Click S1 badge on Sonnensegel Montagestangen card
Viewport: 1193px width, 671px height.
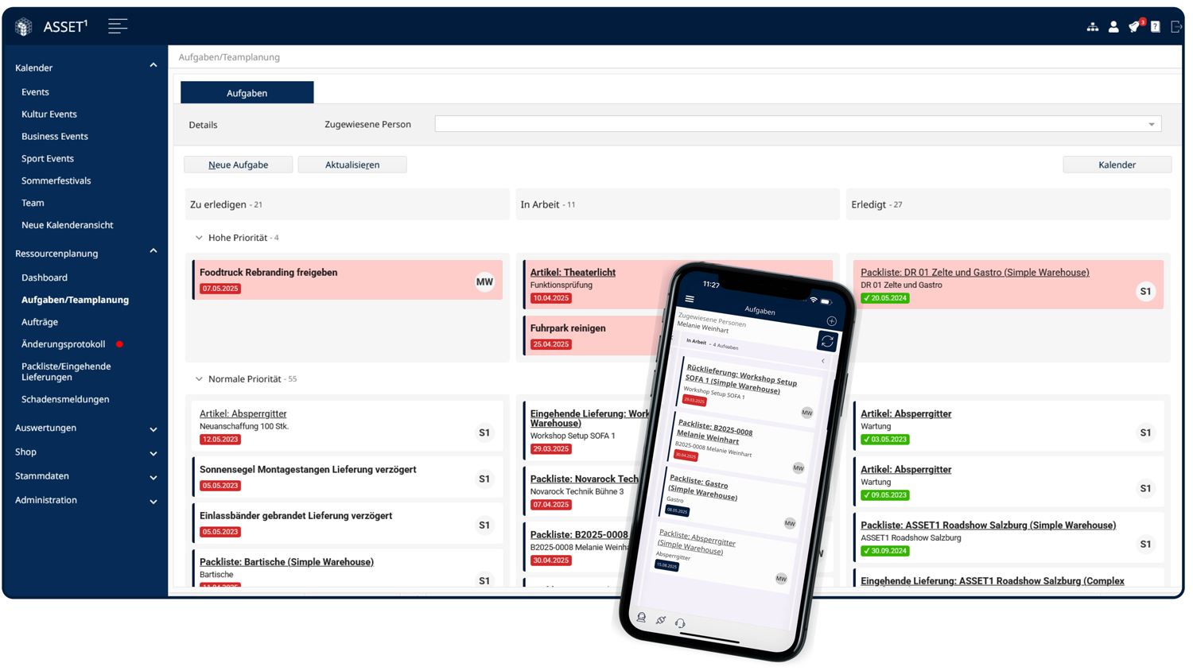[x=484, y=479]
